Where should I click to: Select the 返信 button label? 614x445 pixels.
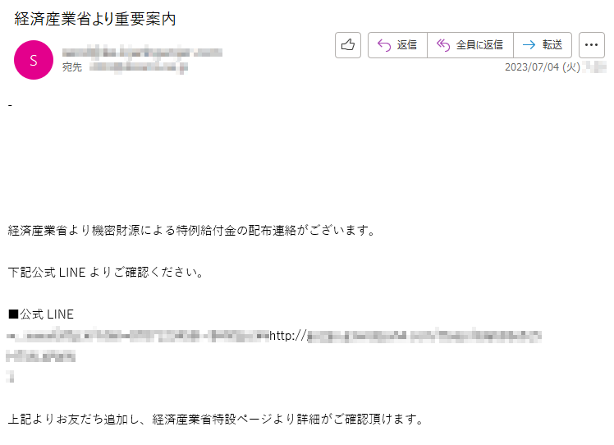click(x=407, y=45)
